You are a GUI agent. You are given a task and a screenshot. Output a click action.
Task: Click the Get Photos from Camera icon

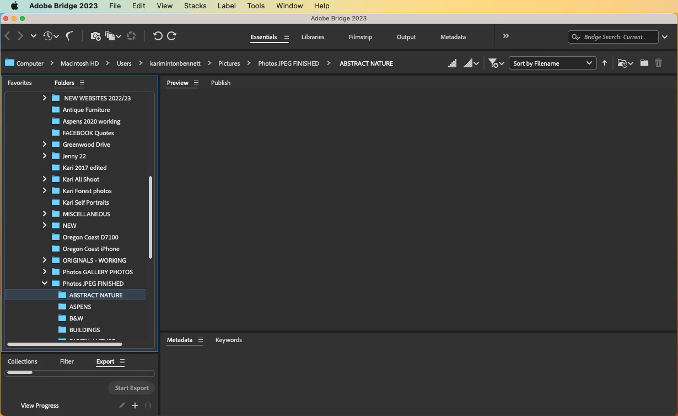[x=95, y=36]
